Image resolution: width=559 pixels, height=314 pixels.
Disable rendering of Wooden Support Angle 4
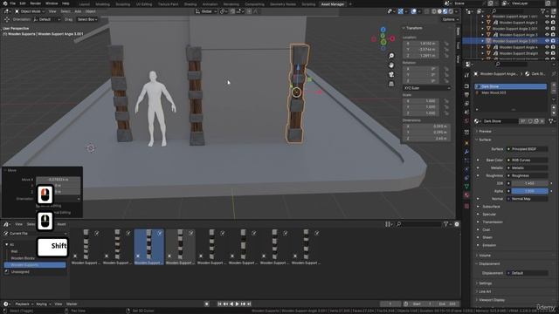(x=553, y=47)
